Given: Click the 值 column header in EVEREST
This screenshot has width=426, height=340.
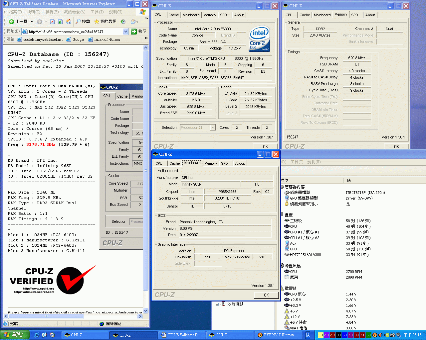Looking at the screenshot, I should (384, 181).
